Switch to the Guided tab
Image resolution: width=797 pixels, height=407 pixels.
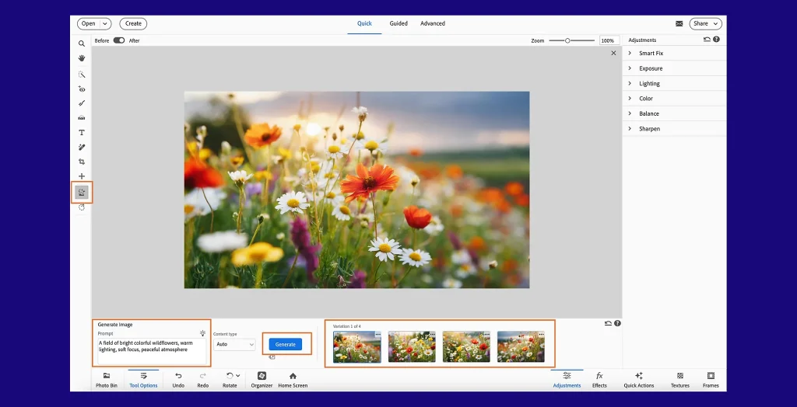(398, 23)
